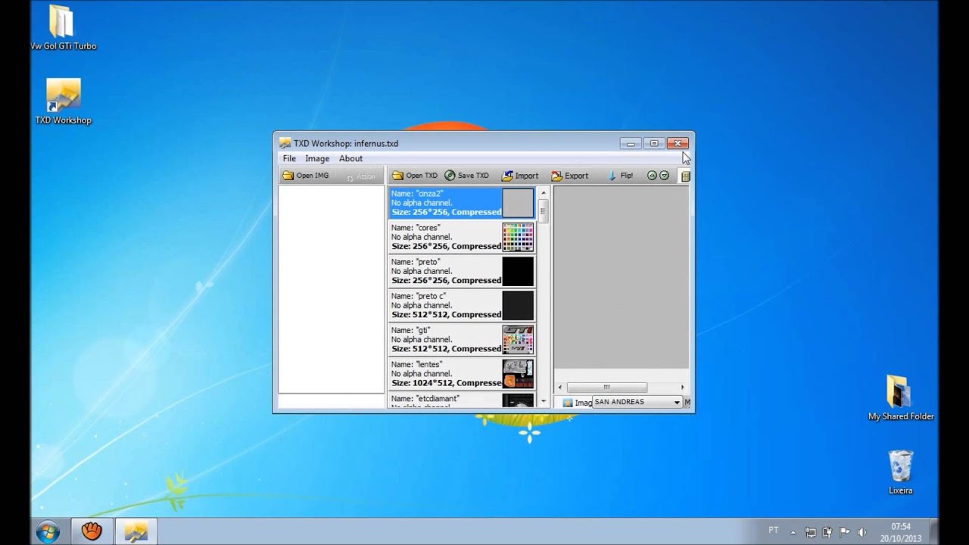Show hidden tray icons arrow
This screenshot has width=969, height=545.
click(x=794, y=531)
